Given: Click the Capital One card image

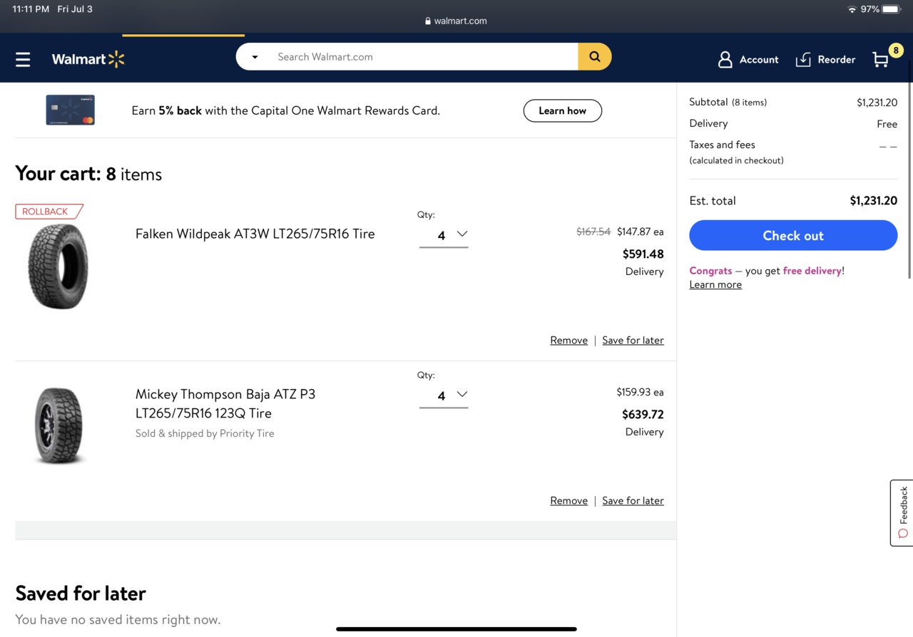Looking at the screenshot, I should [x=71, y=110].
